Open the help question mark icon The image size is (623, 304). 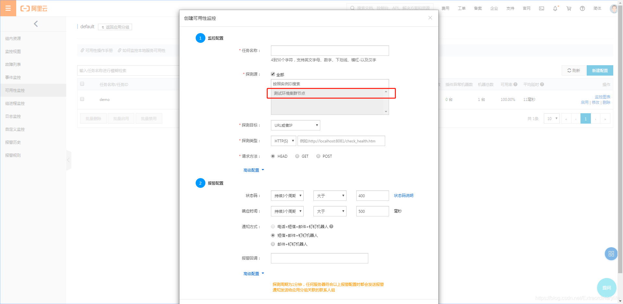tap(582, 8)
